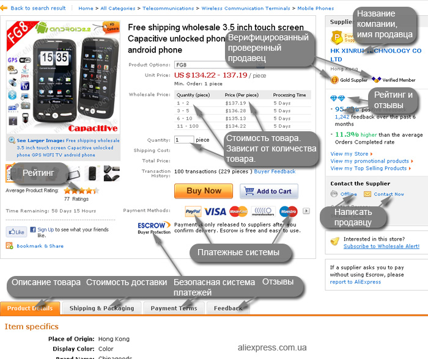Click the magnifier See Larger Image icon
Screen dimensions: 428x359
pyautogui.click(x=12, y=140)
